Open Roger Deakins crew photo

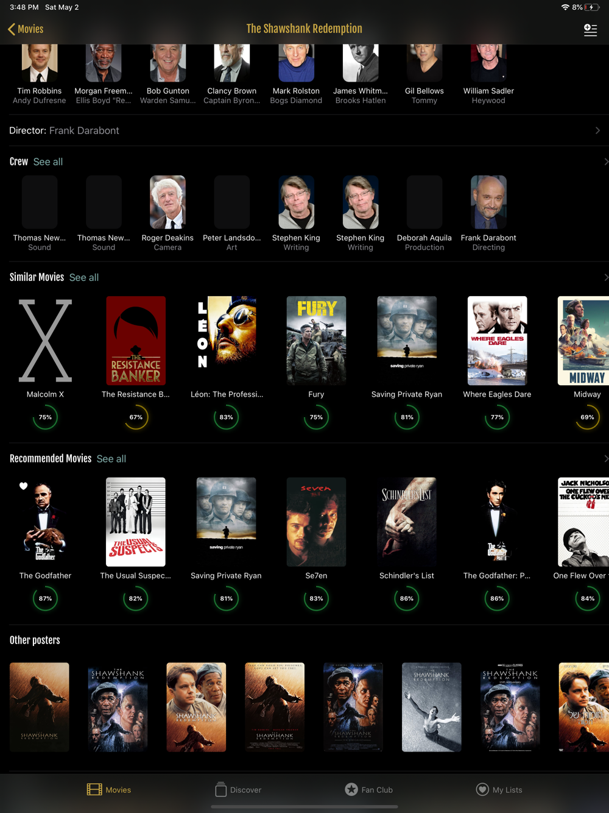(x=167, y=202)
